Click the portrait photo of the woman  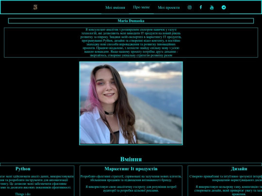[x=131, y=103]
